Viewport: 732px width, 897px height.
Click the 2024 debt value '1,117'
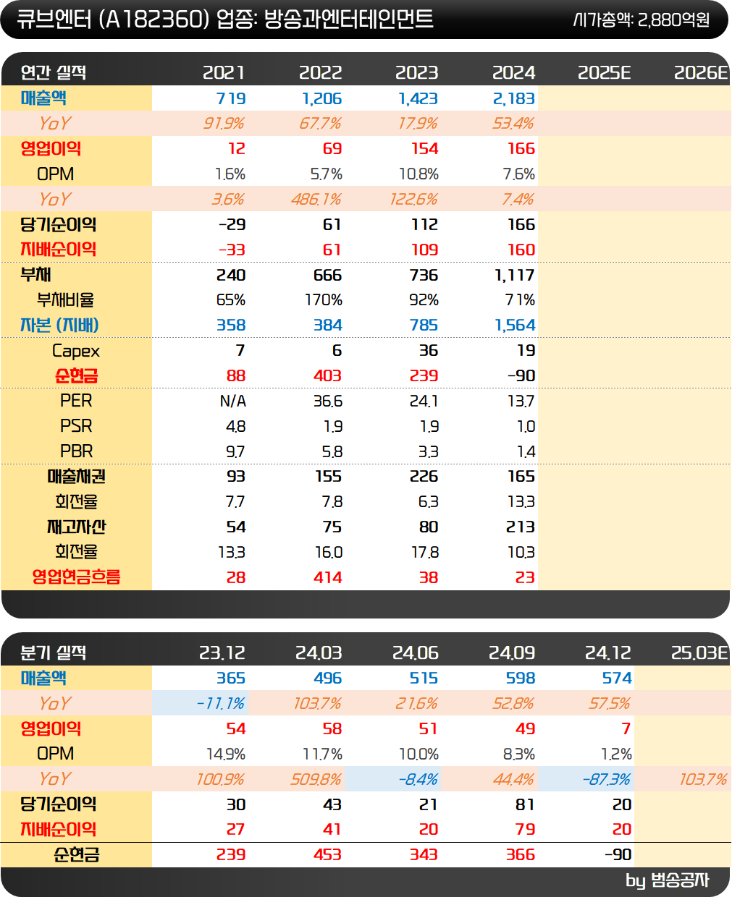point(515,275)
